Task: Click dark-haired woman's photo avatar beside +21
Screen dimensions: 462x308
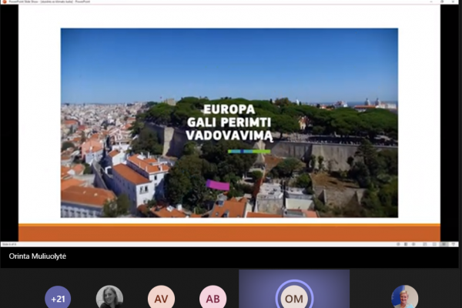Action: point(109,297)
